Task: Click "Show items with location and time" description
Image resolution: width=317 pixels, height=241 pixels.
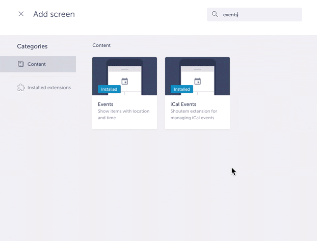Action: click(123, 114)
